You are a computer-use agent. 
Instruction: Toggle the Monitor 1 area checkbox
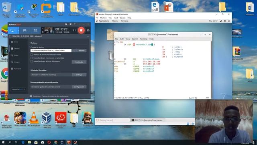tap(10, 36)
